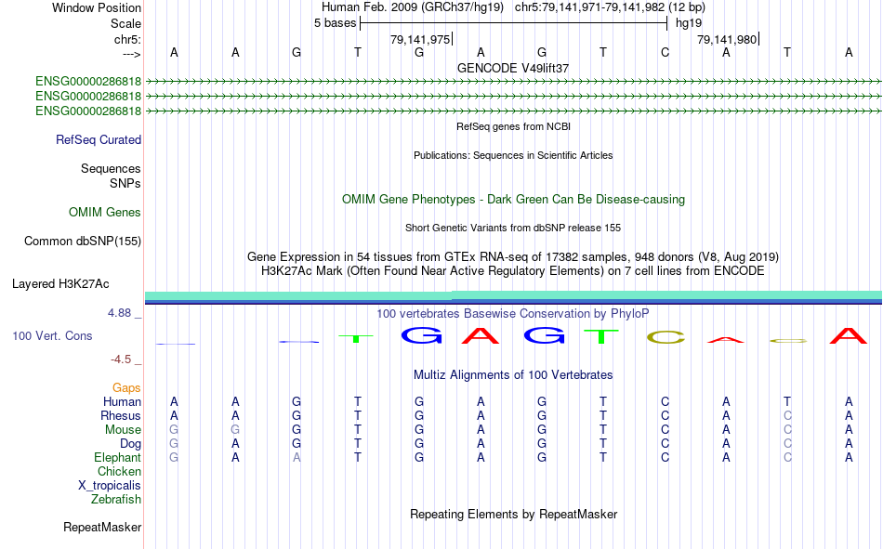
Task: Click the hg19 label beside scale bar
Action: click(x=689, y=23)
